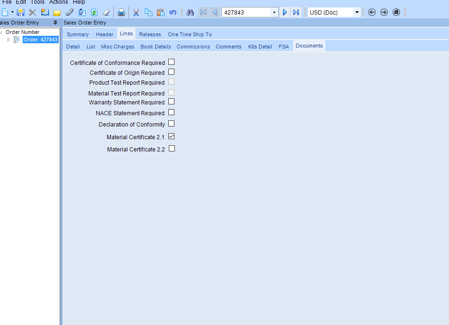Image resolution: width=449 pixels, height=325 pixels.
Task: Clear the form with the eraser icon
Action: (106, 12)
